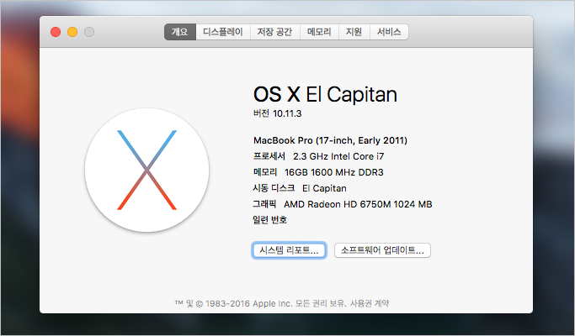Screen dimensions: 575x336
Task: Click the disabled gray zoom button
Action: pyautogui.click(x=89, y=32)
